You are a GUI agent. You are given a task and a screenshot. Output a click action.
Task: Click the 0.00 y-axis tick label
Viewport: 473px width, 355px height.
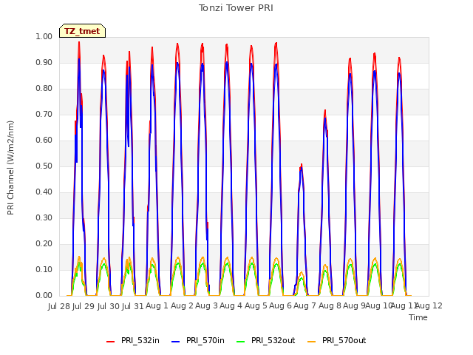[44, 296]
